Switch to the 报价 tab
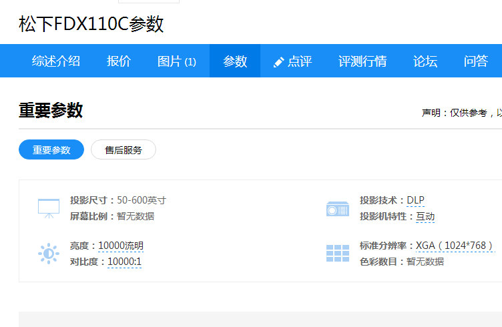502x327 pixels. point(119,61)
